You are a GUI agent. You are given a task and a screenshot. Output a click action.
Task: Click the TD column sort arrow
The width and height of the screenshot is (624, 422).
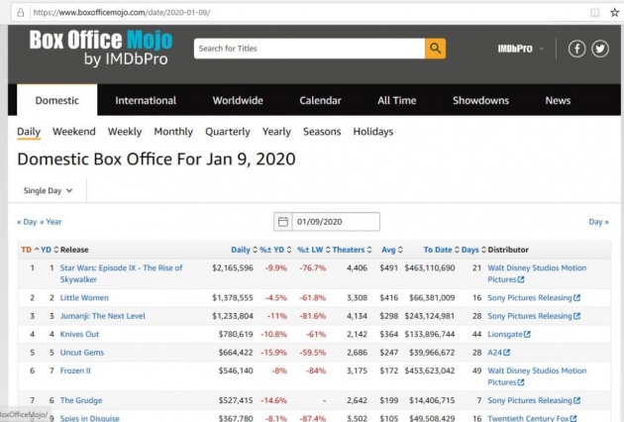point(37,250)
